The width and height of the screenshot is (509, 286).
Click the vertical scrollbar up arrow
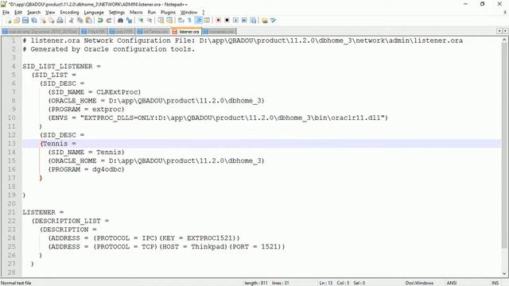click(504, 41)
